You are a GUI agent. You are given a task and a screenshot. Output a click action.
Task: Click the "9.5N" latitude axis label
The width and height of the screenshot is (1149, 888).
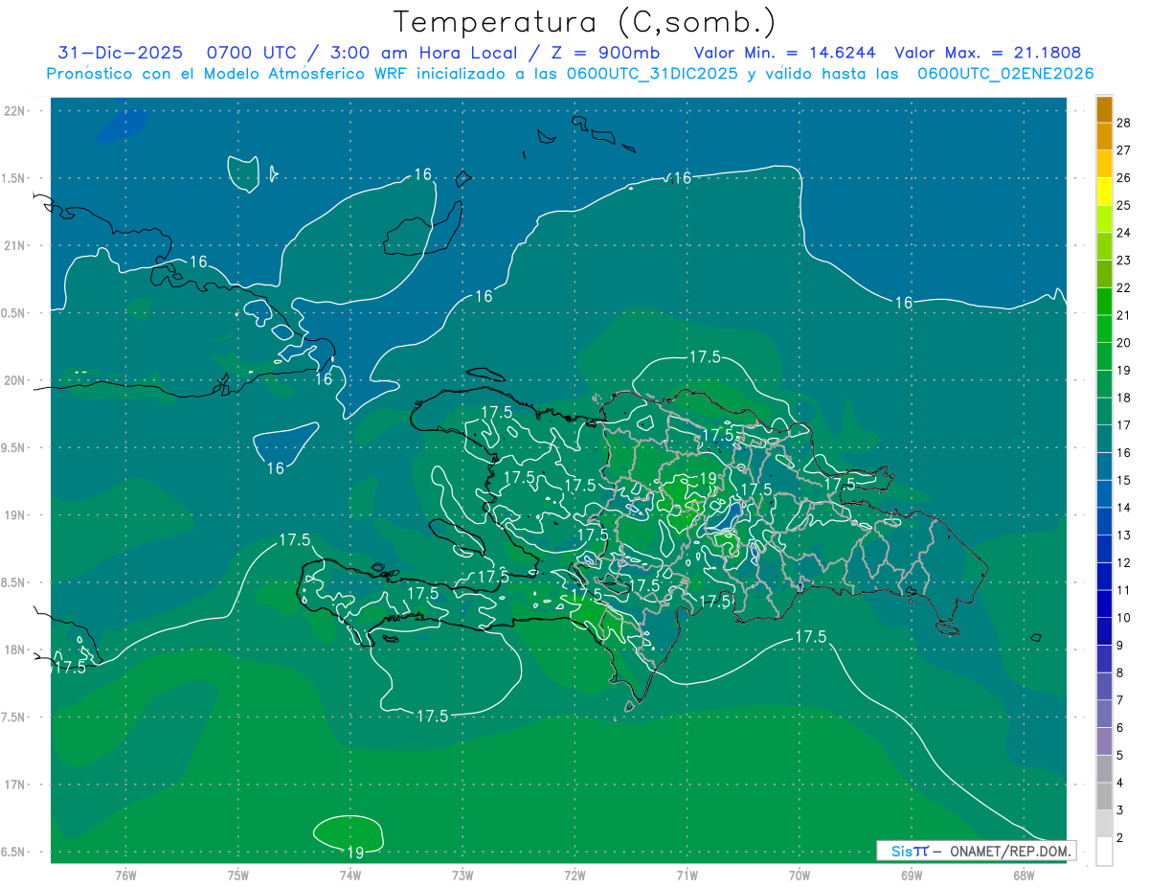pyautogui.click(x=13, y=447)
